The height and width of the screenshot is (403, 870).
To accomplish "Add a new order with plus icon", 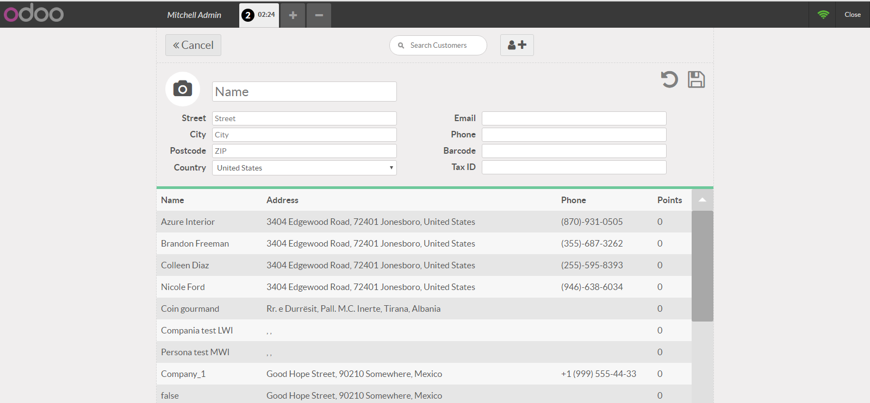I will point(293,15).
